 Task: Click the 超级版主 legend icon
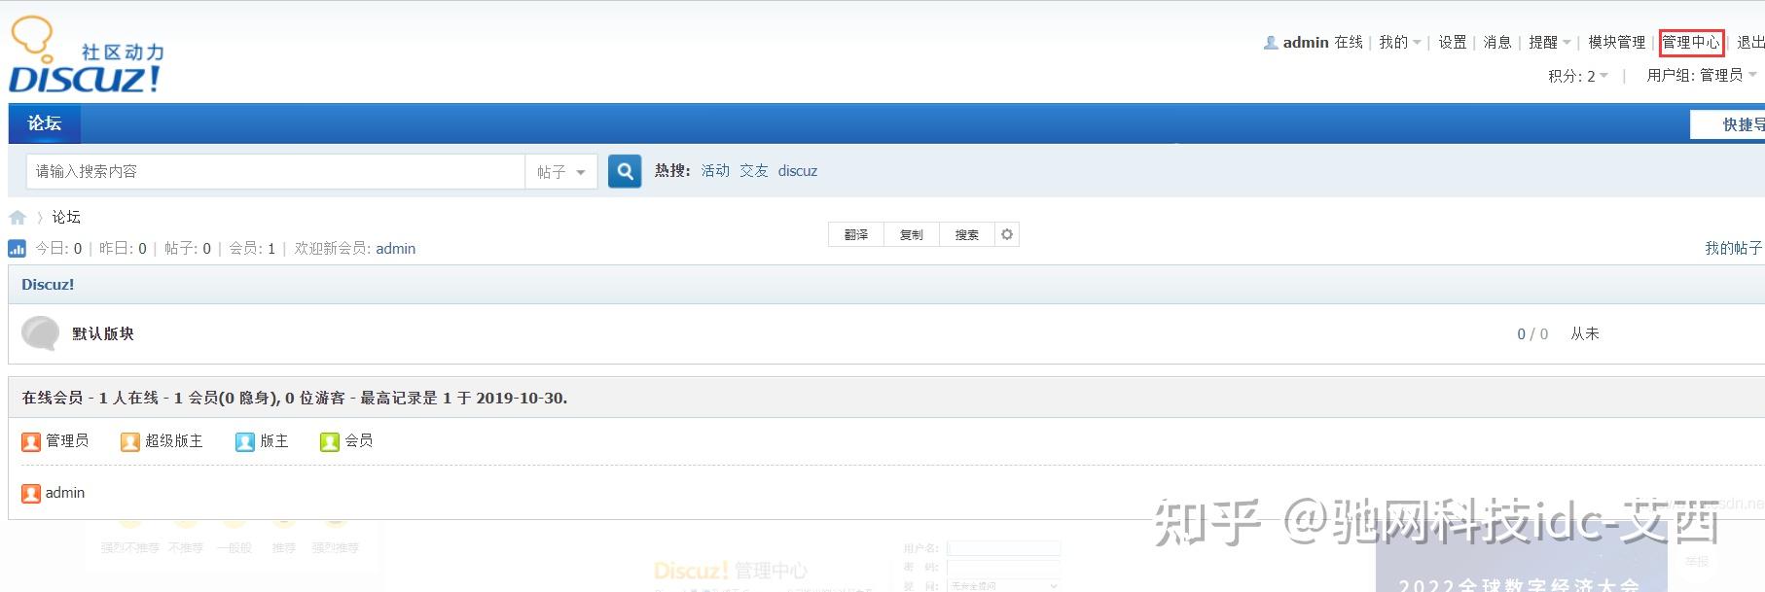[x=130, y=441]
